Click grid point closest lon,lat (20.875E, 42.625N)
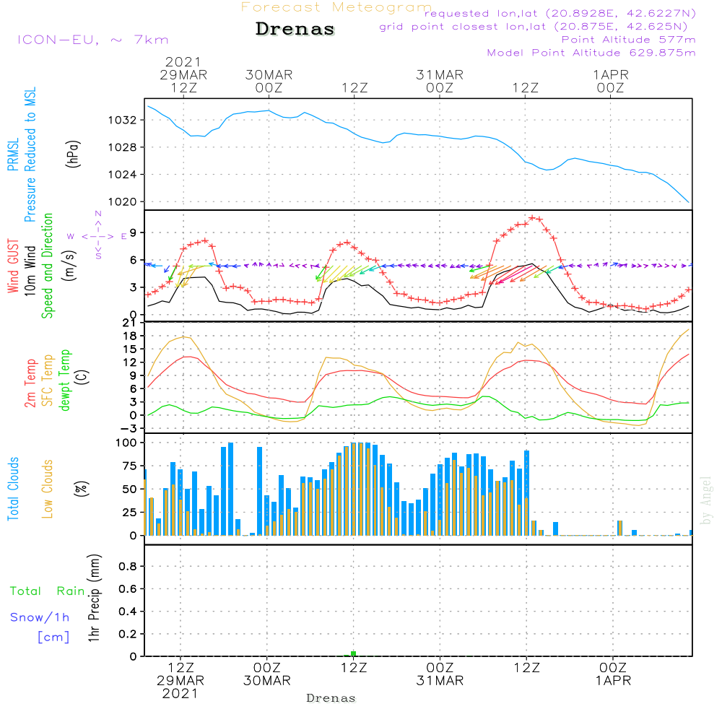This screenshot has width=722, height=722. point(534,27)
